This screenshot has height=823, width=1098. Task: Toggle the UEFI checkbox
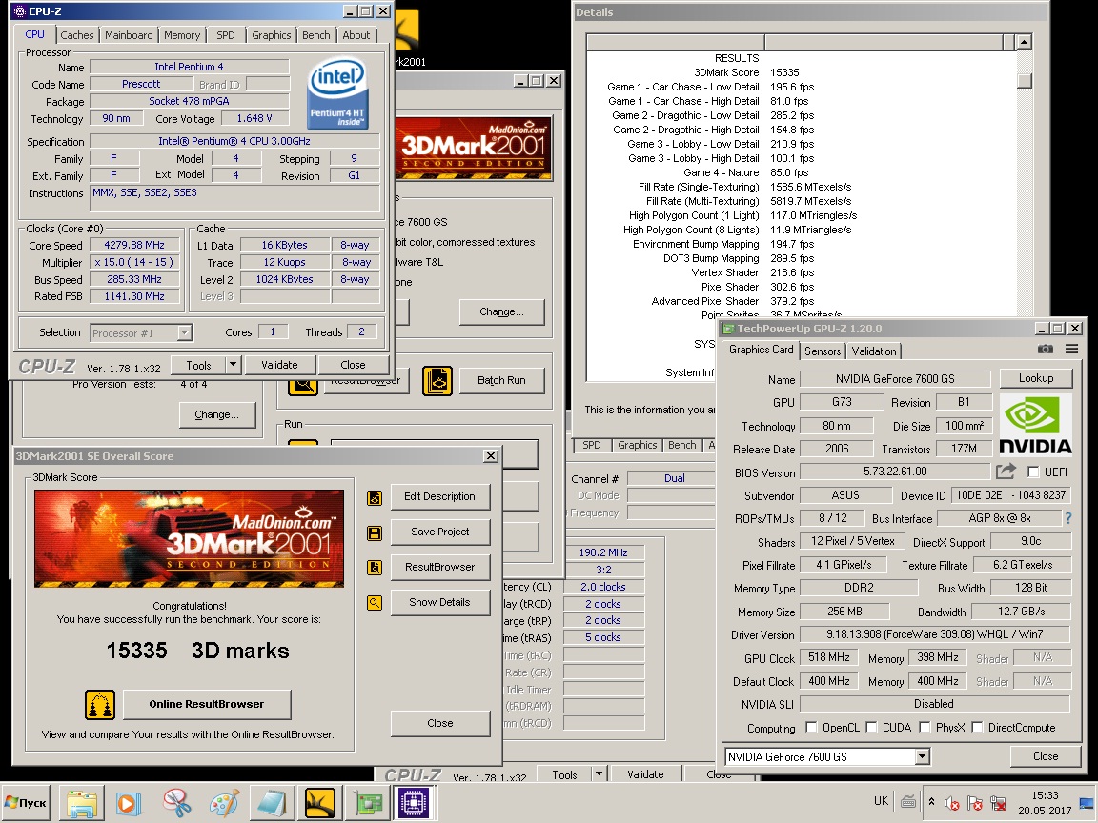click(x=1033, y=472)
